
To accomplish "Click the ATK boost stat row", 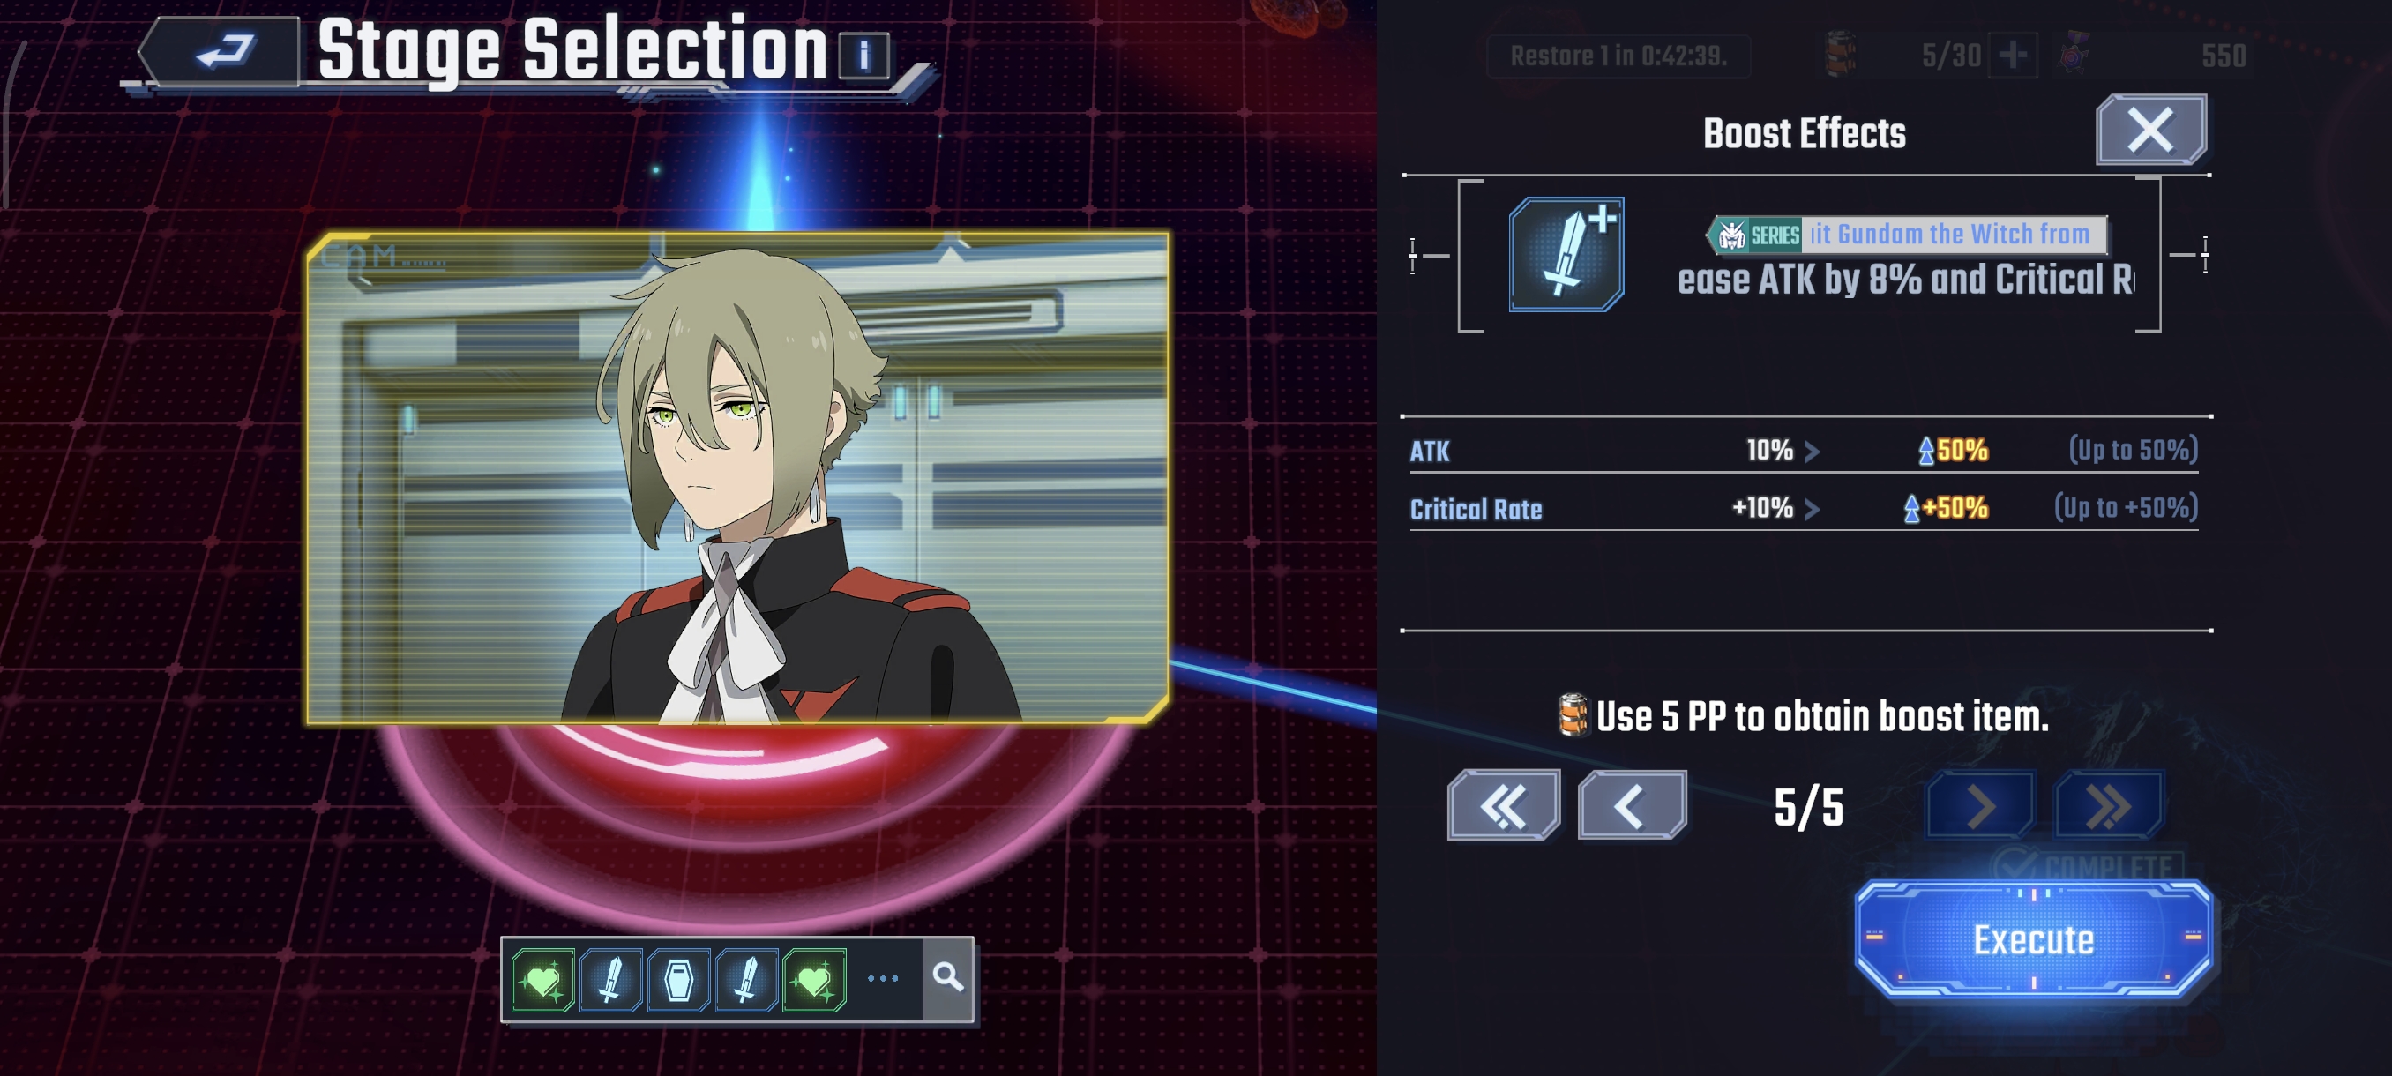I will pos(1804,451).
